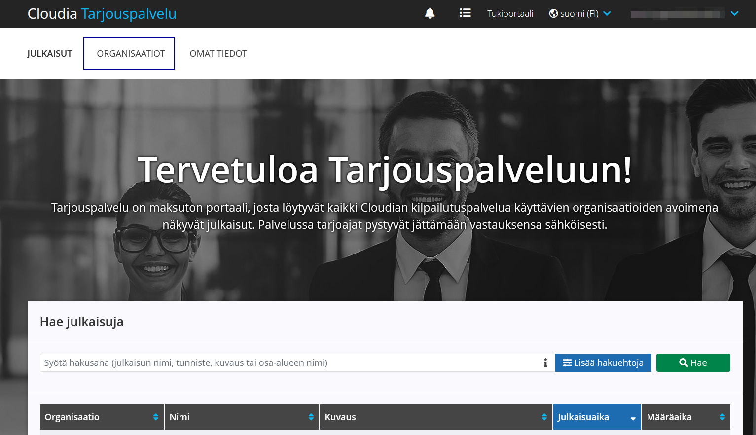The width and height of the screenshot is (756, 435).
Task: Click the Nimi column header
Action: coord(242,417)
